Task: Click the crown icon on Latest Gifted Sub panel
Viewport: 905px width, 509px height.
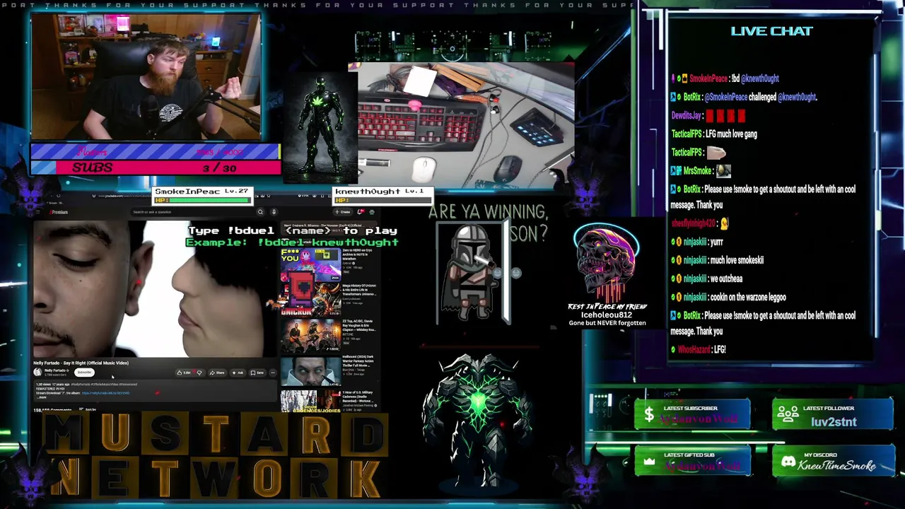Action: (x=649, y=462)
